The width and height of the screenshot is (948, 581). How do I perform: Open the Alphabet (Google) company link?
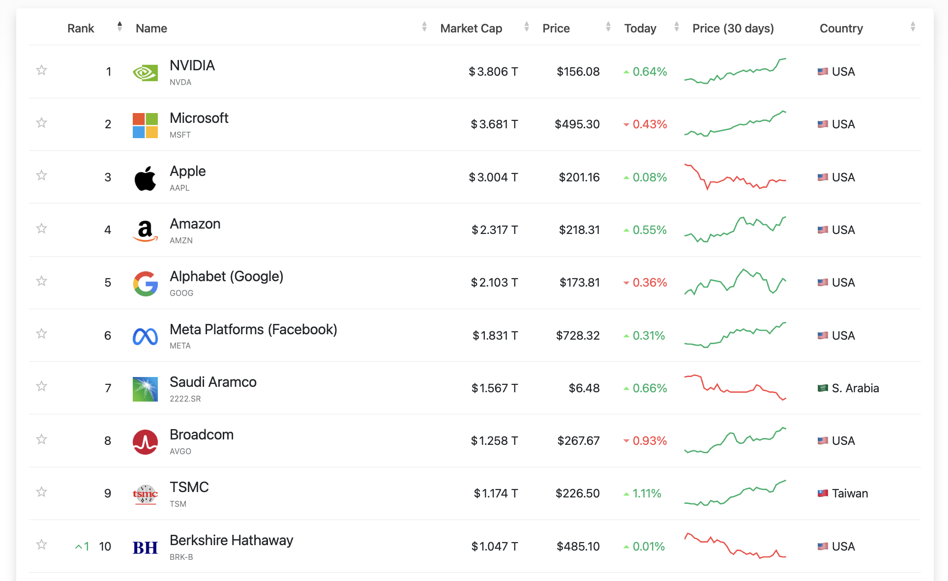[x=226, y=277]
